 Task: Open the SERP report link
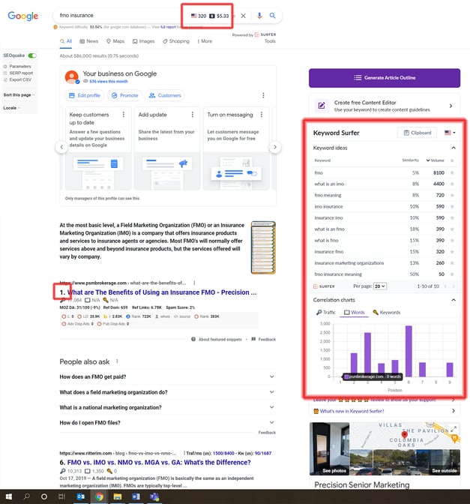21,73
